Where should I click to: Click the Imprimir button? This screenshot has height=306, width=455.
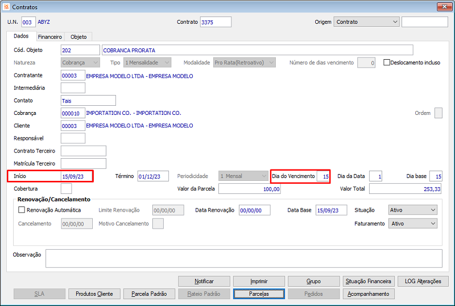[259, 282]
